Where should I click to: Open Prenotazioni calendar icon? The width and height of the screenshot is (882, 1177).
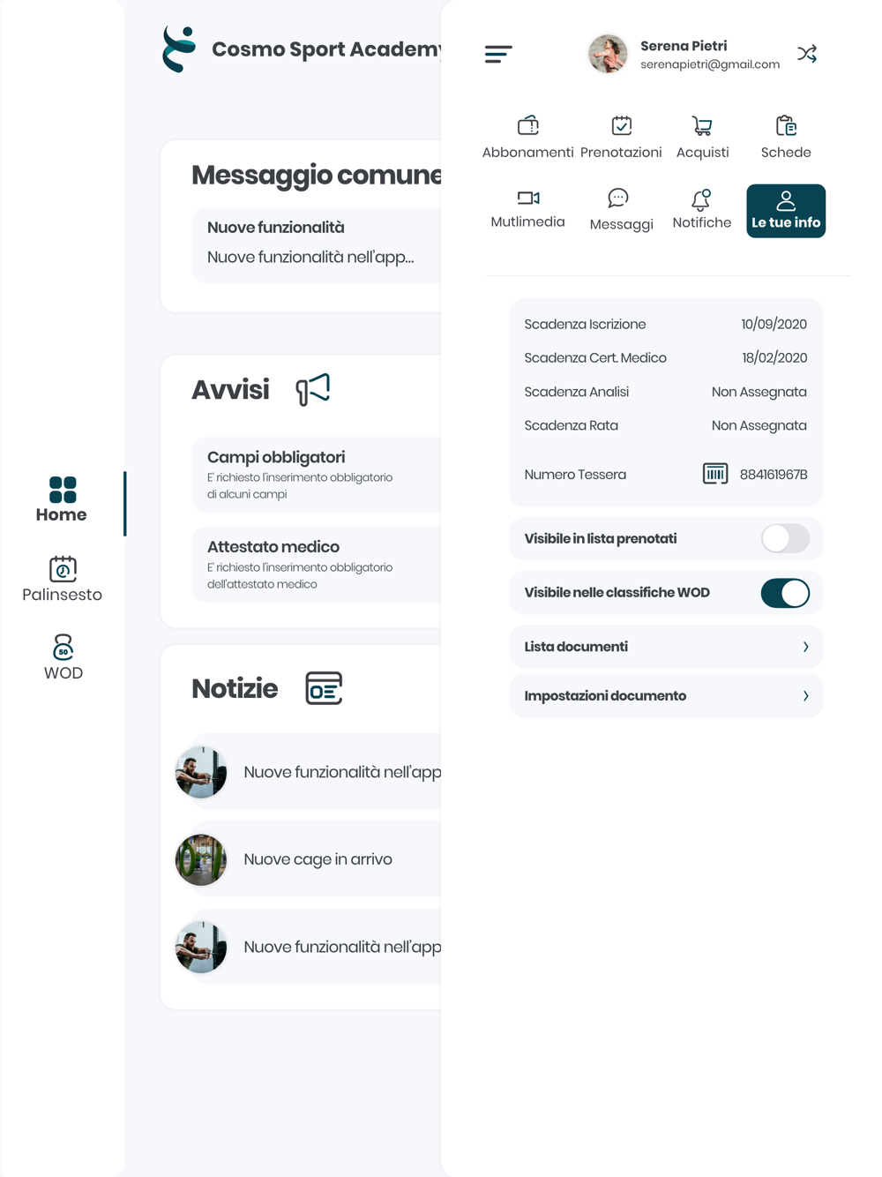[621, 125]
